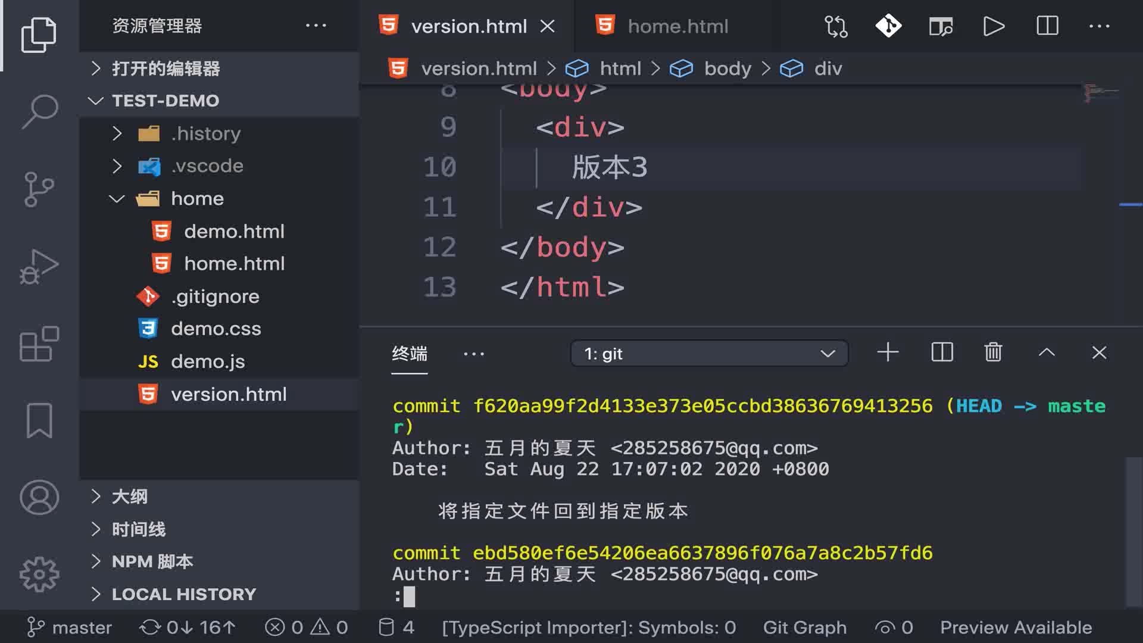
Task: Click the Git diamond icon in editor toolbar
Action: click(x=888, y=26)
